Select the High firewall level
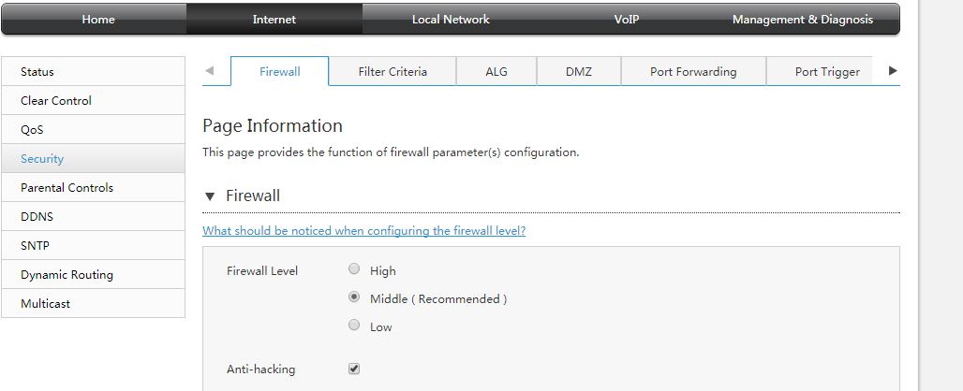963x391 pixels. tap(354, 268)
